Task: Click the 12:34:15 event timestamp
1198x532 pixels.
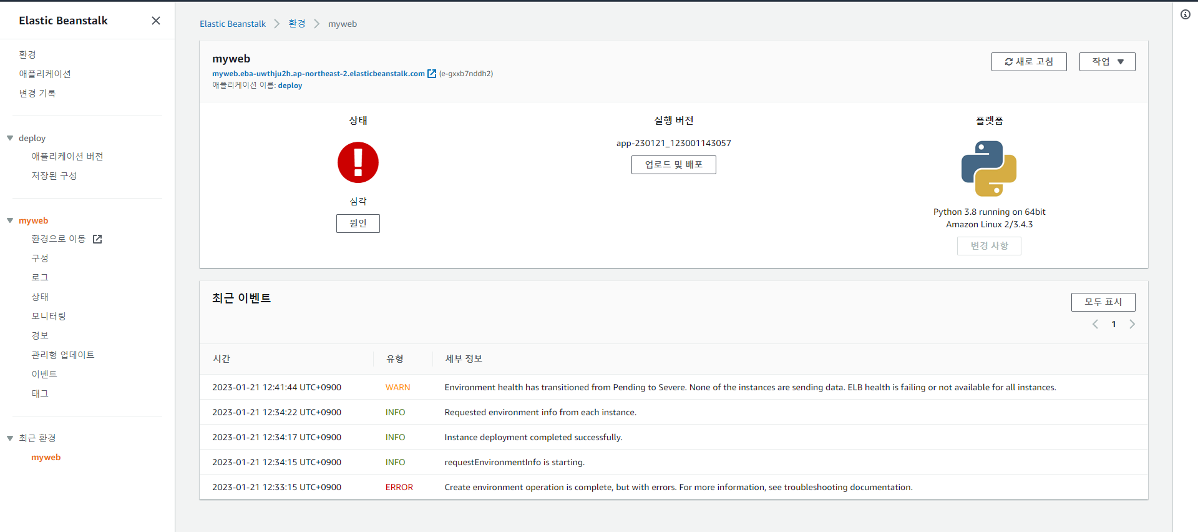Action: [x=277, y=463]
